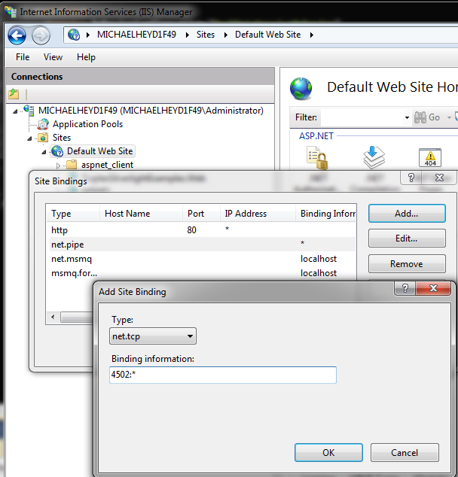Open the File menu
This screenshot has width=458, height=477.
coord(23,57)
